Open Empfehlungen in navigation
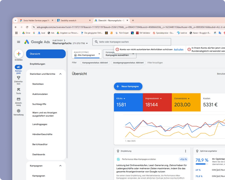 coord(37,64)
